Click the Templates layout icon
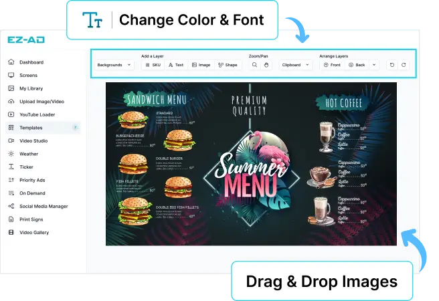The height and width of the screenshot is (301, 439). pyautogui.click(x=11, y=128)
